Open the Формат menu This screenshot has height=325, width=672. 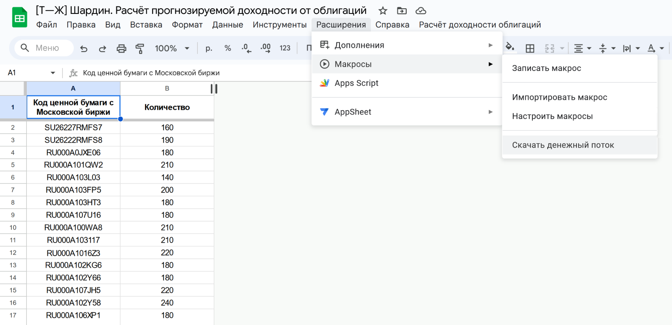187,25
